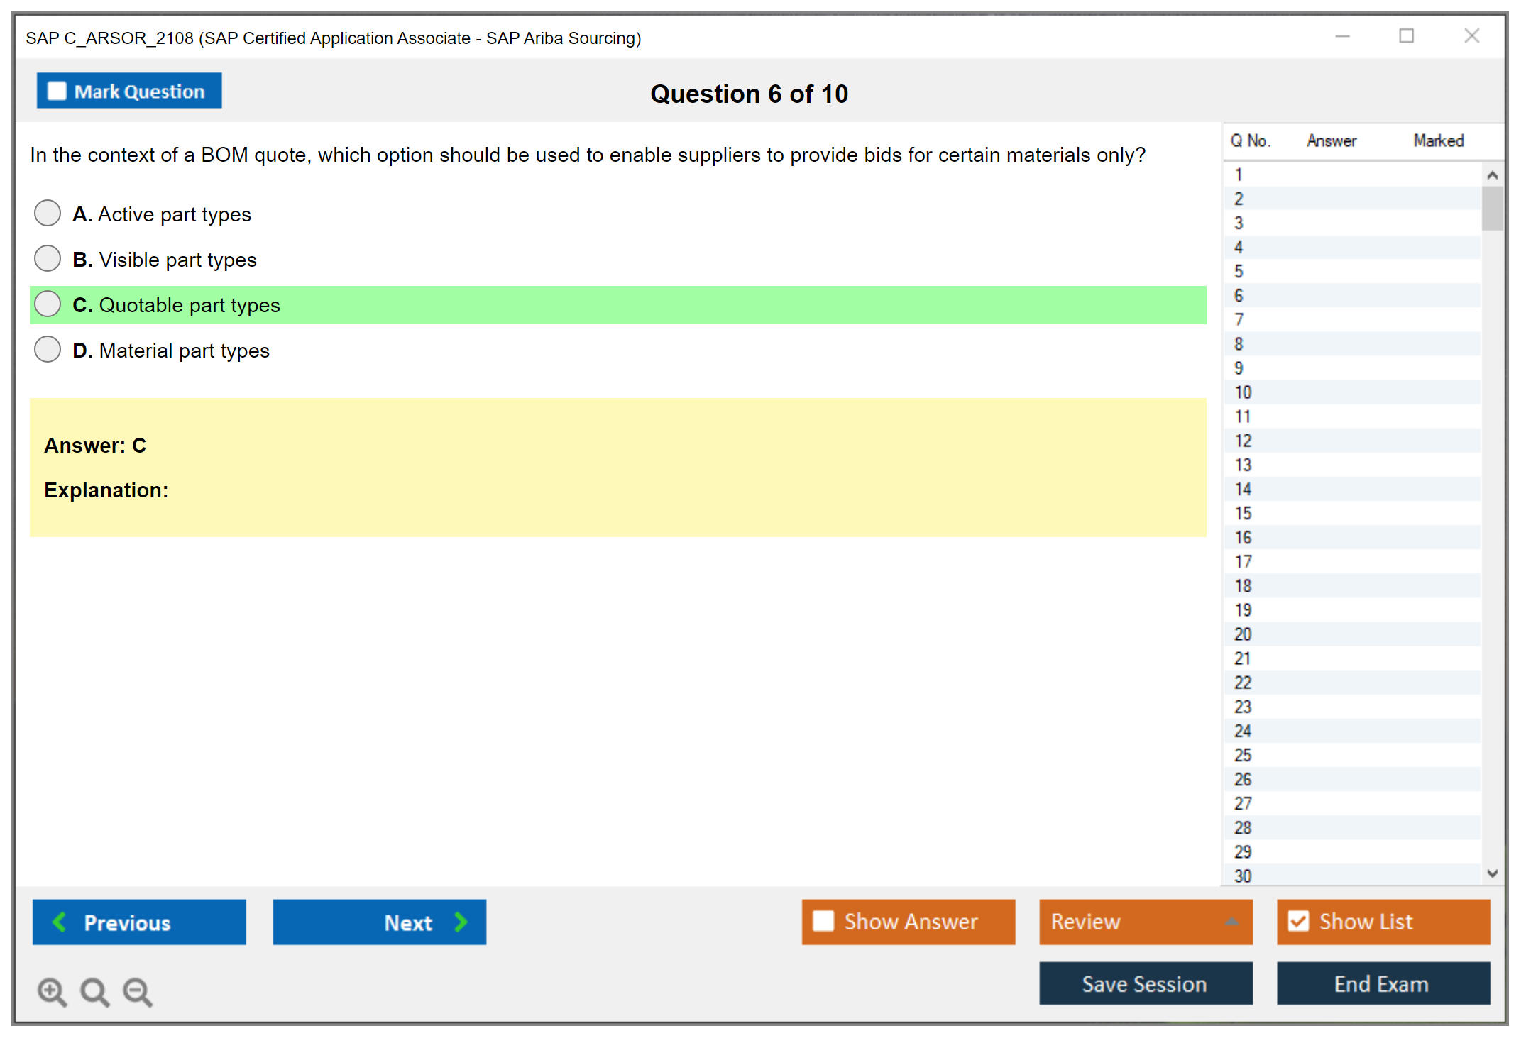Click the Answer column header
1526x1043 pixels.
point(1331,140)
